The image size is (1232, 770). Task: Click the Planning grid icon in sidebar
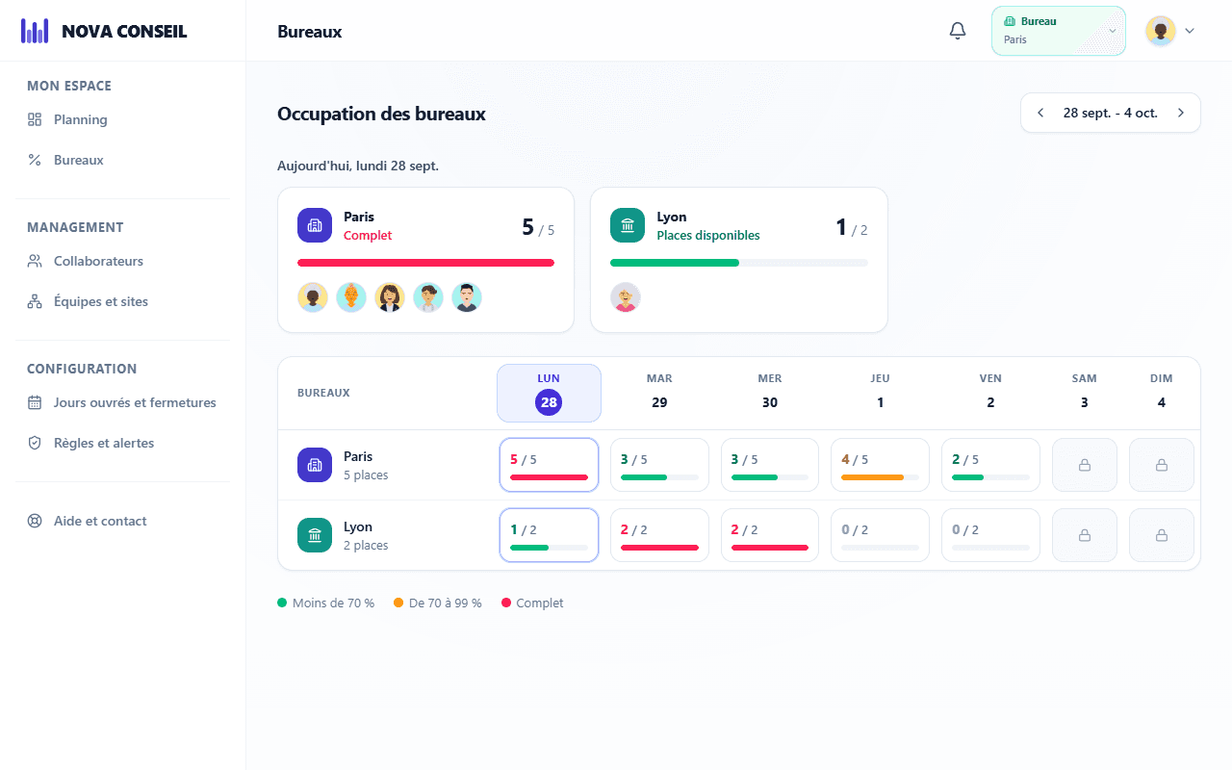[x=35, y=119]
